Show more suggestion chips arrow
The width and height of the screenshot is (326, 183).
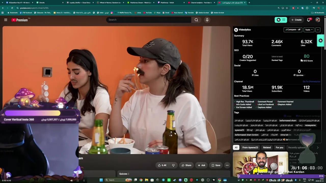(x=318, y=147)
